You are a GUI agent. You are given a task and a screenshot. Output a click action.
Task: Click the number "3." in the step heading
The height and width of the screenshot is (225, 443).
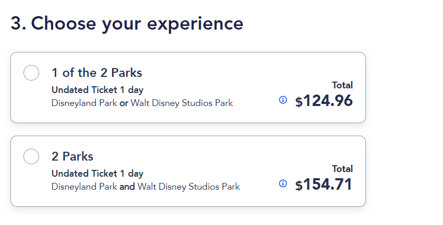click(x=19, y=23)
